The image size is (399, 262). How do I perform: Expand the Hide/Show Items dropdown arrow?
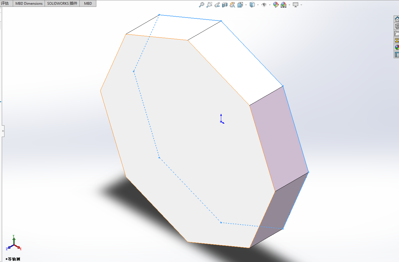pos(269,5)
